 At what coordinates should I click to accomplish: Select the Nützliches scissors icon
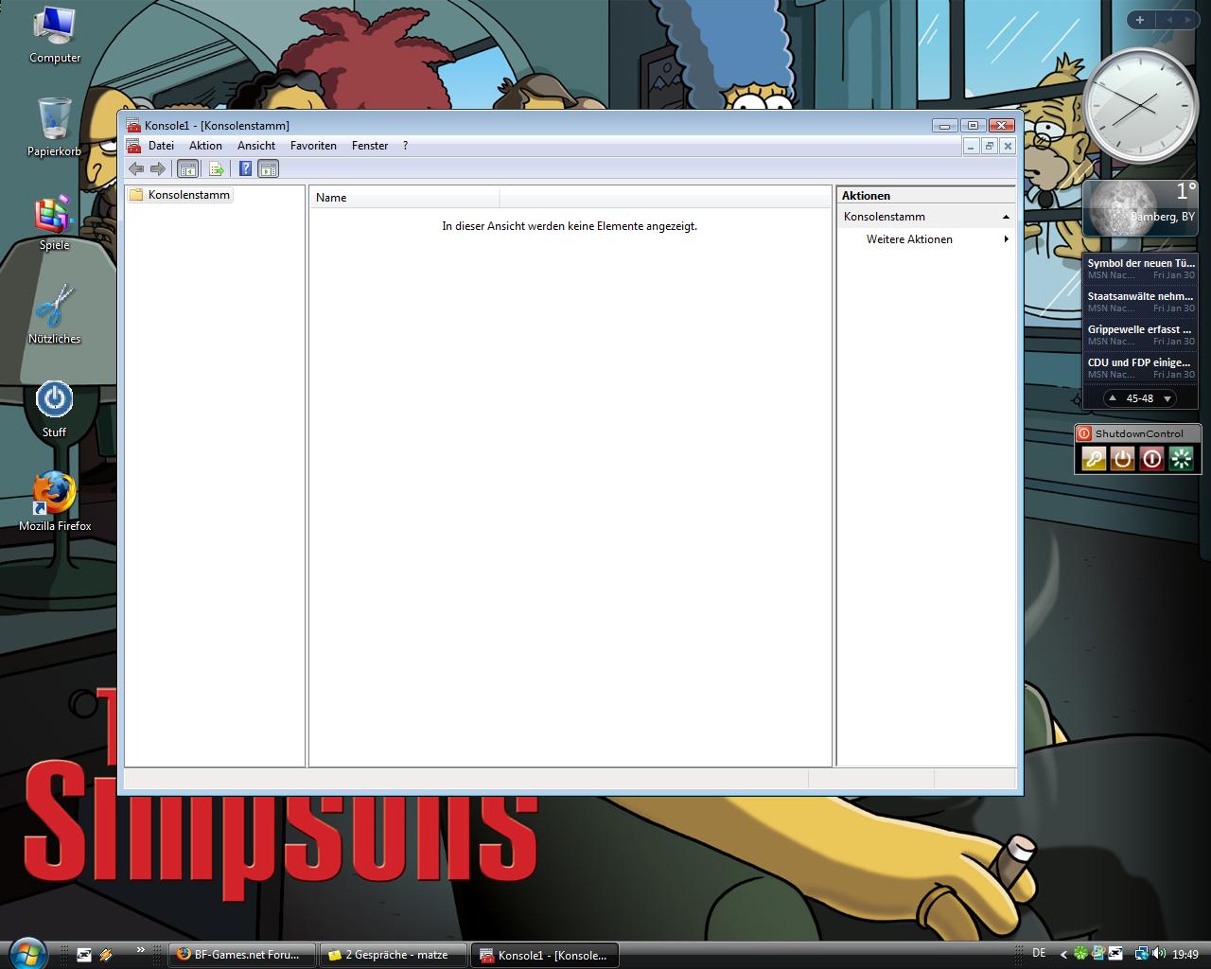54,314
